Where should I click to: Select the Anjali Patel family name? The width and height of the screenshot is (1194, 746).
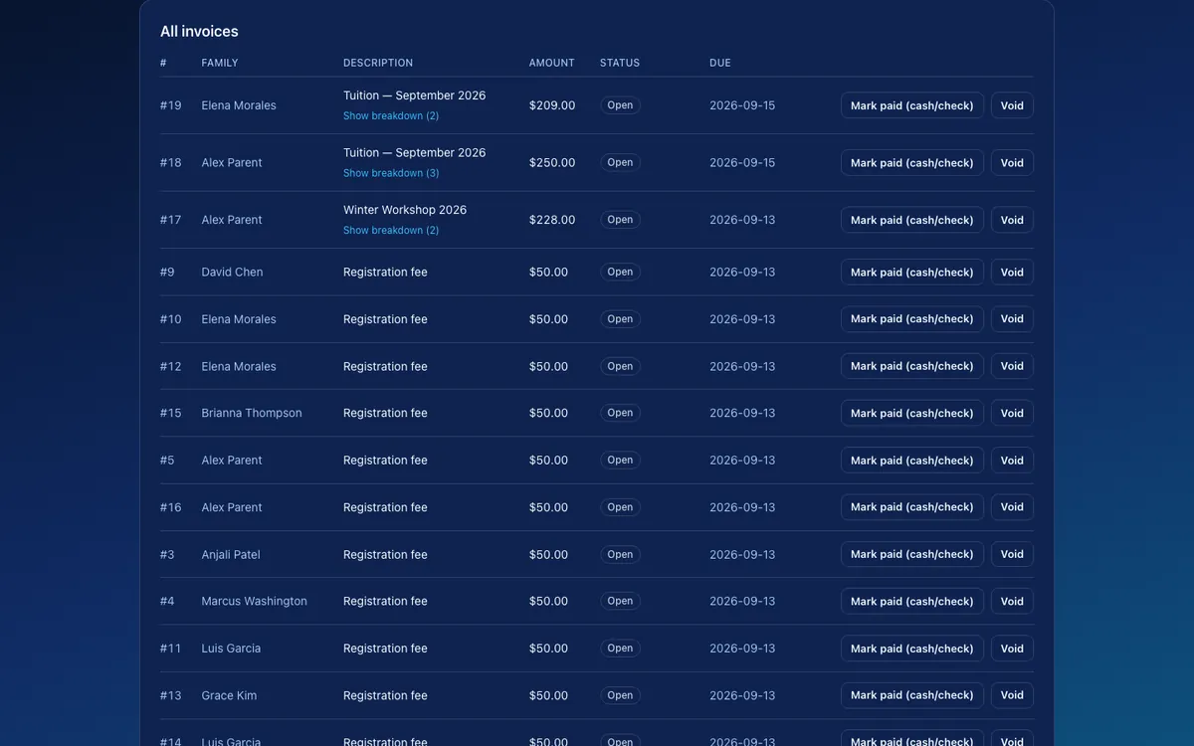click(x=231, y=555)
